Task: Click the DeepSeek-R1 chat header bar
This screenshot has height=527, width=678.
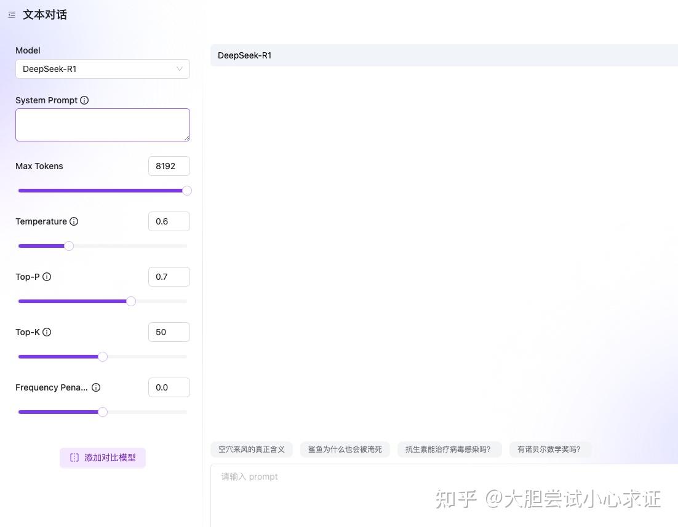Action: [444, 55]
